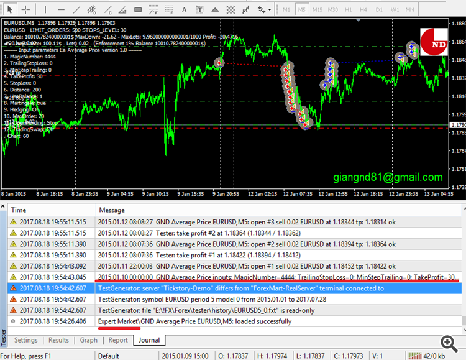Viewport: 466px width, 360px height.
Task: Switch chart to M1 timeframe
Action: point(286,10)
